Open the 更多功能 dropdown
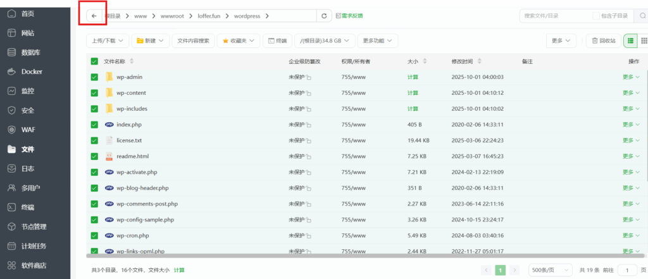 378,40
